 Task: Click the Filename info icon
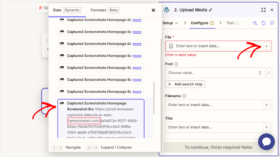[x=184, y=96]
